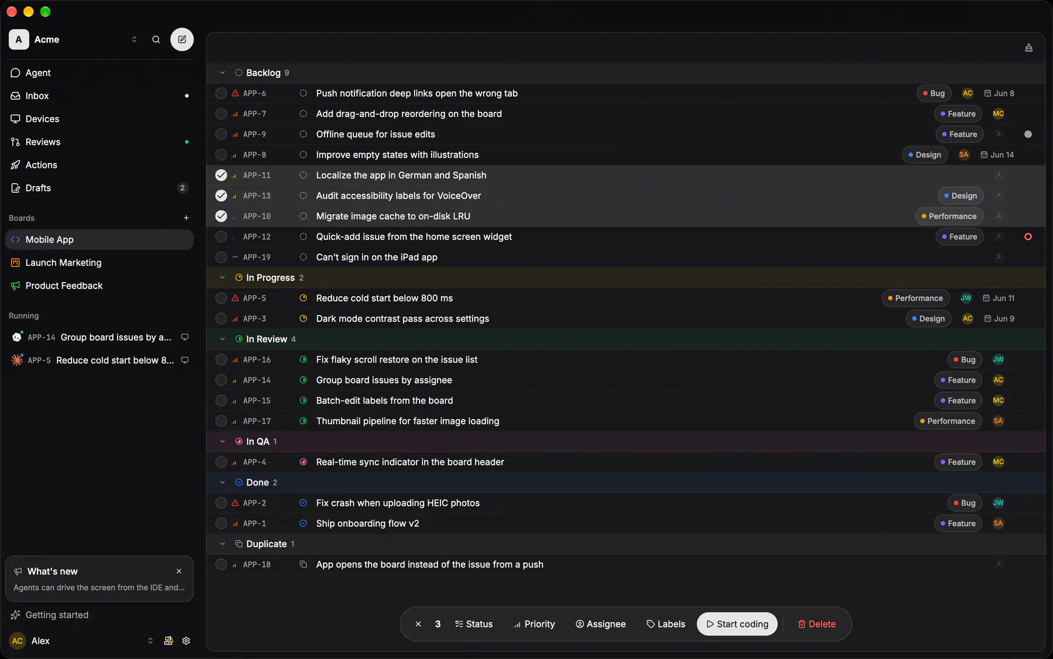Deselect APP-10 Migrate image cache checkbox
This screenshot has width=1053, height=659.
(x=221, y=216)
